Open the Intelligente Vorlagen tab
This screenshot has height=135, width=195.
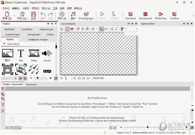(x=38, y=39)
